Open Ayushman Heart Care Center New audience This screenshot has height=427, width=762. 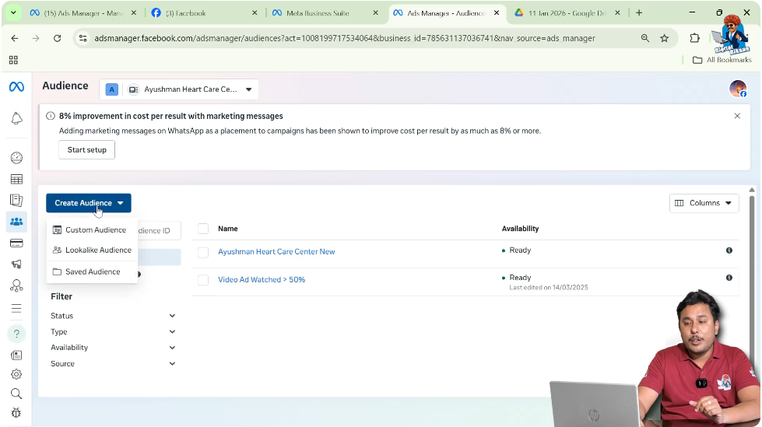[x=276, y=252]
